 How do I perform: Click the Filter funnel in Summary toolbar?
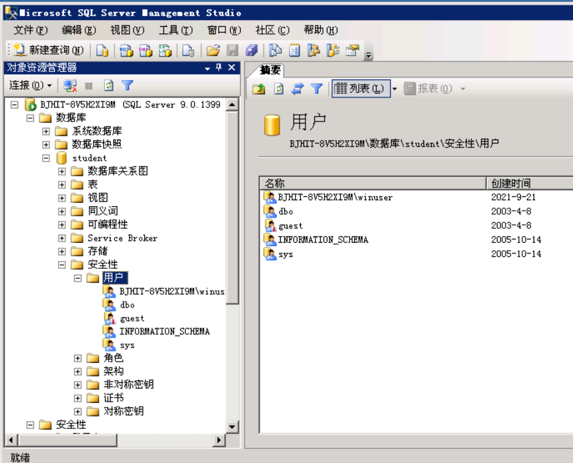(x=316, y=89)
